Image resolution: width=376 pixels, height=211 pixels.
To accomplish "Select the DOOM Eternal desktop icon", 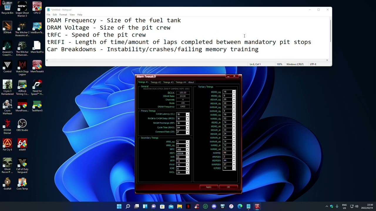I will point(7,127).
